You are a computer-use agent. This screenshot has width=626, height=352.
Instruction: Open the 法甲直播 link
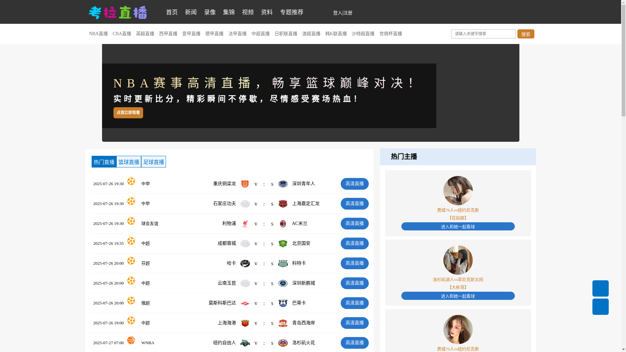[x=238, y=34]
